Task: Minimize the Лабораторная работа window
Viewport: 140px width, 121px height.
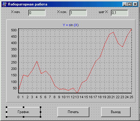Action: click(x=125, y=4)
